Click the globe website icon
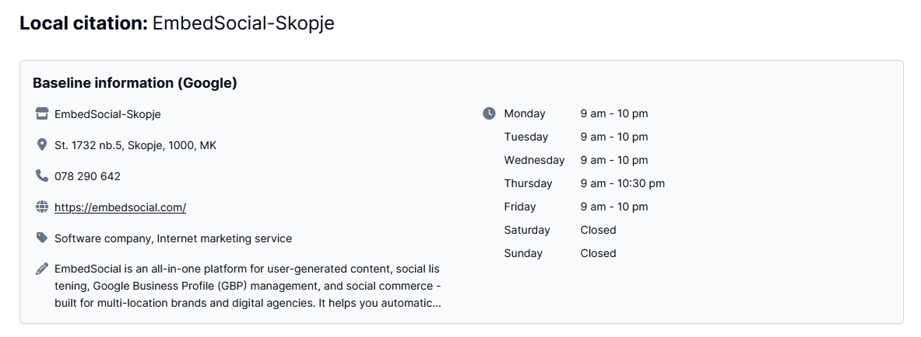Screen dimensions: 921x337 [42, 207]
